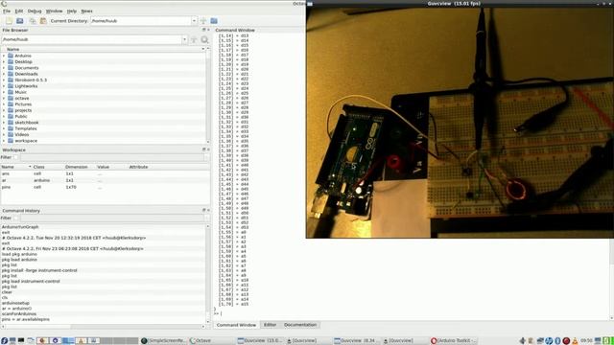
Task: Undock the File Browser panel
Action: point(203,30)
